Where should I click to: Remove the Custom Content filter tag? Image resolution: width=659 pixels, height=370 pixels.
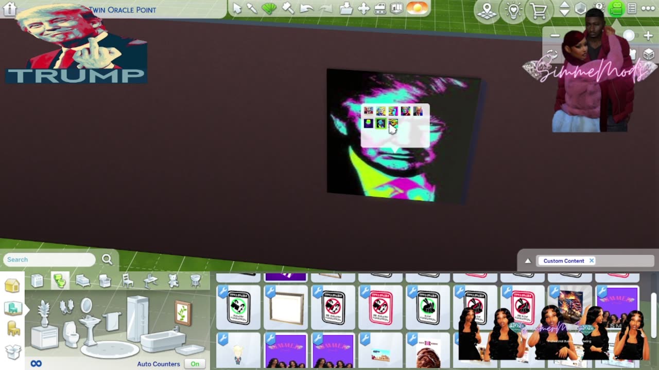(592, 261)
